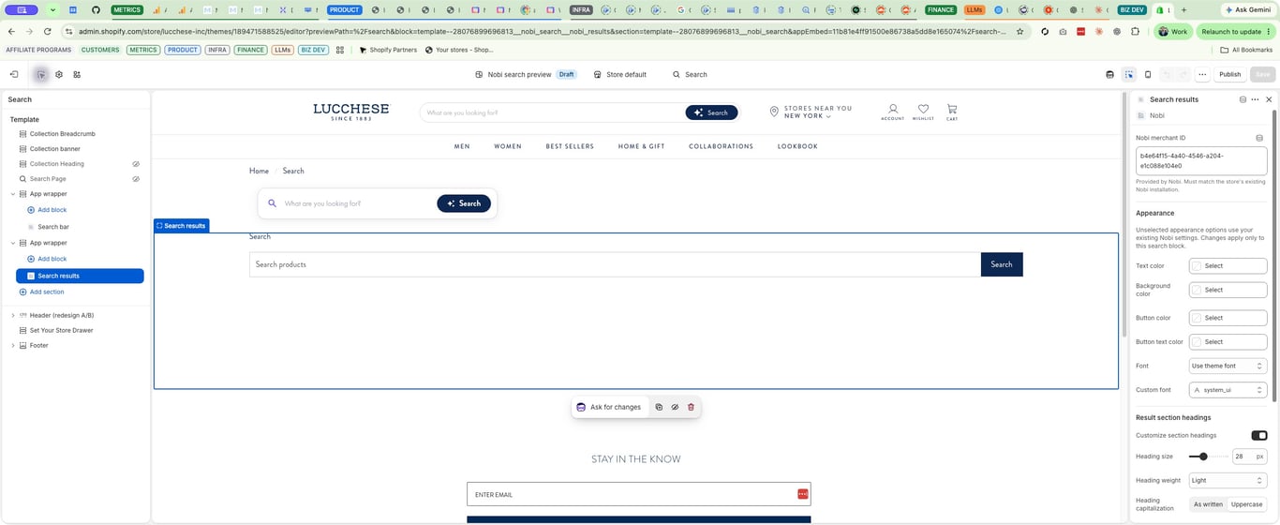Open the BEST SELLERS menu item
Viewport: 1280px width, 525px height.
coord(570,146)
